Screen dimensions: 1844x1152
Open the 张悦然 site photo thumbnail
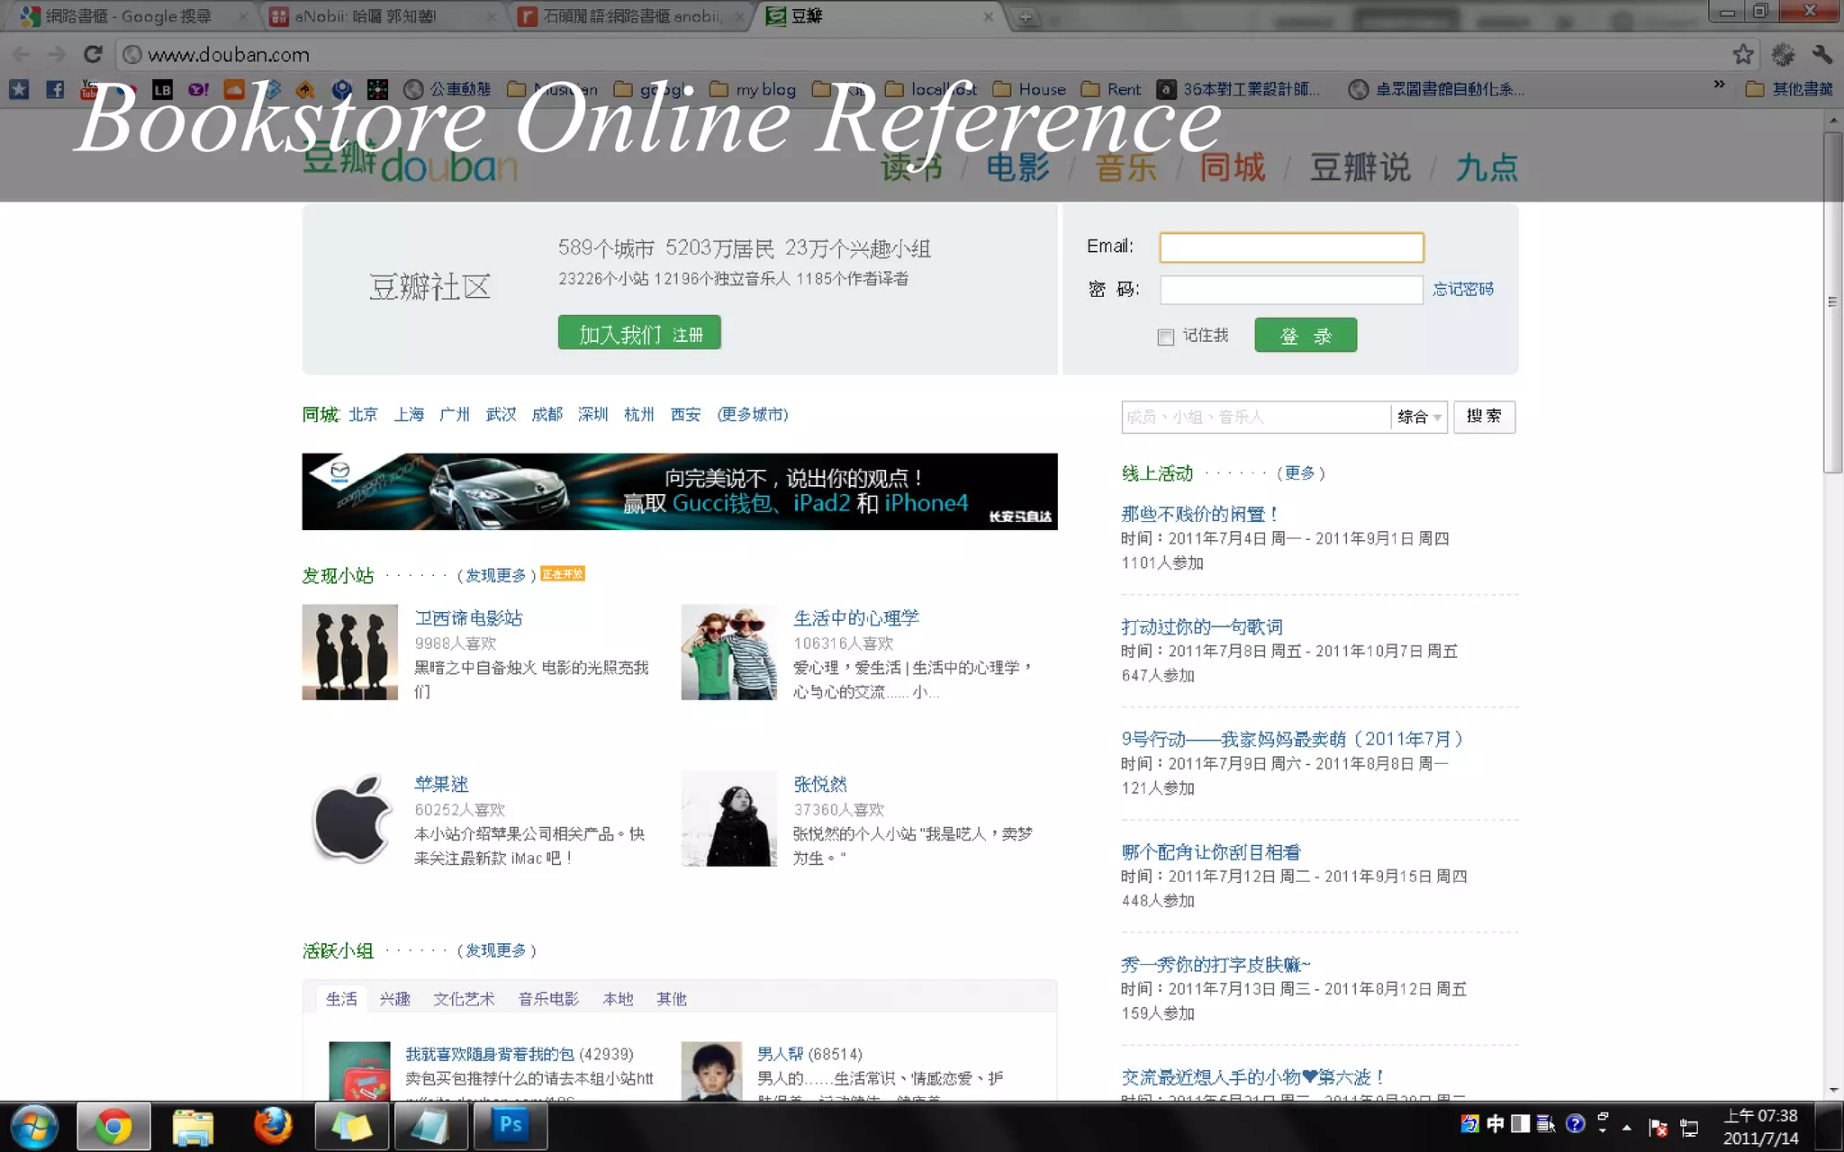click(x=729, y=818)
